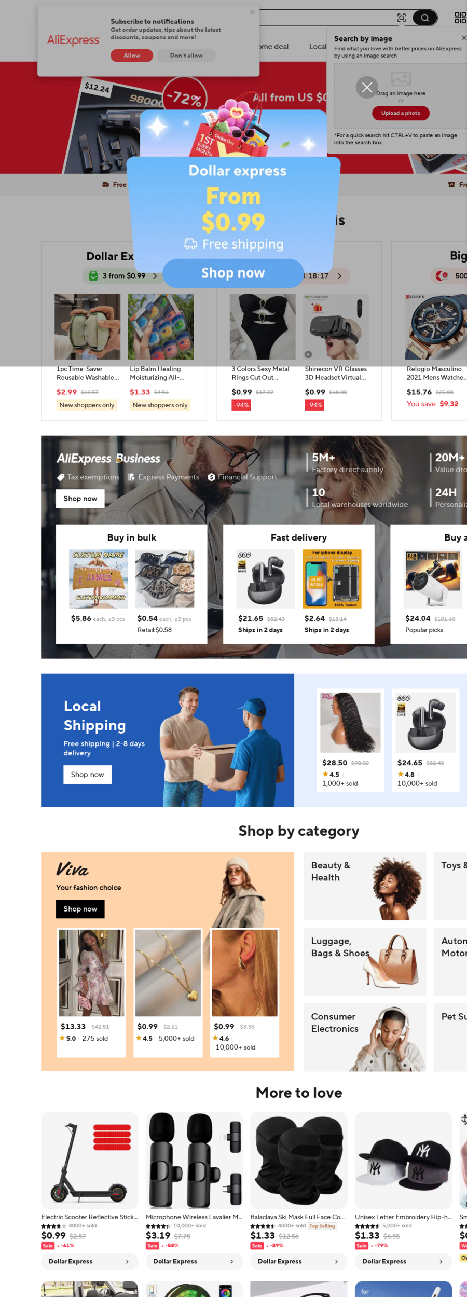Screen dimensions: 467x1297
Task: Open the Local tab in navigation
Action: pyautogui.click(x=318, y=47)
